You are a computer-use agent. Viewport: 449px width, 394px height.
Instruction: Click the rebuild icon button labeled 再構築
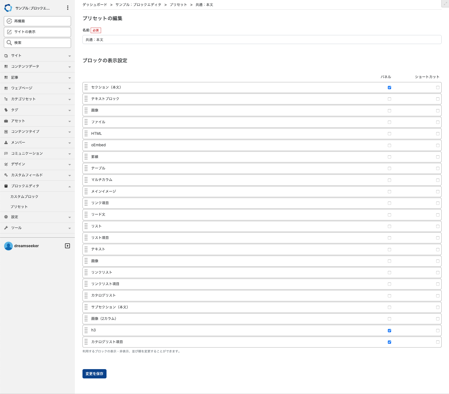(37, 21)
